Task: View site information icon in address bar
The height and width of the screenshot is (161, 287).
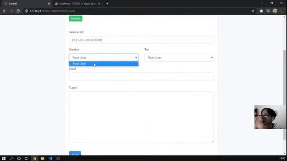Action: 26,11
